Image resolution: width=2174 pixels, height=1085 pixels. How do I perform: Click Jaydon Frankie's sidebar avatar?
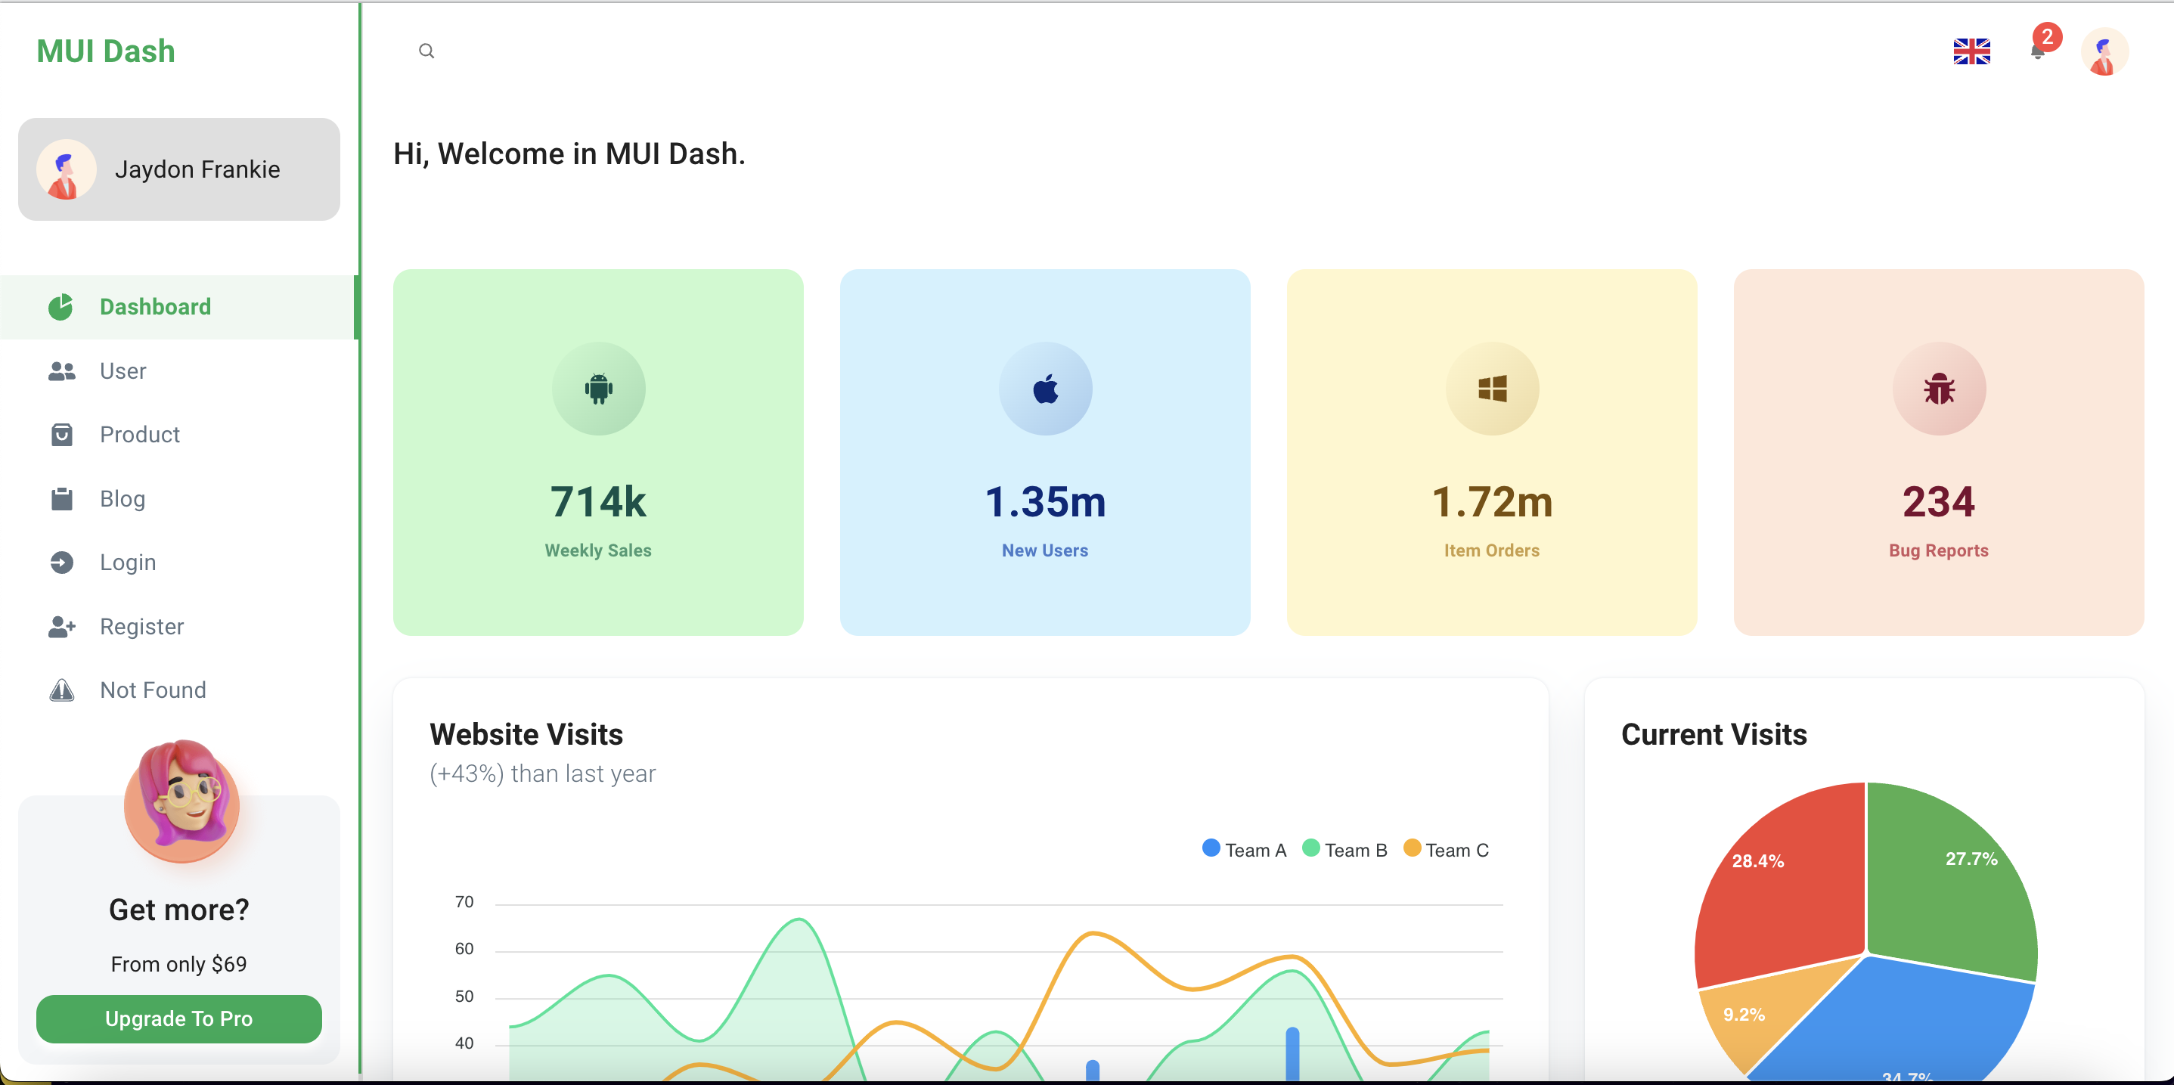(x=66, y=169)
